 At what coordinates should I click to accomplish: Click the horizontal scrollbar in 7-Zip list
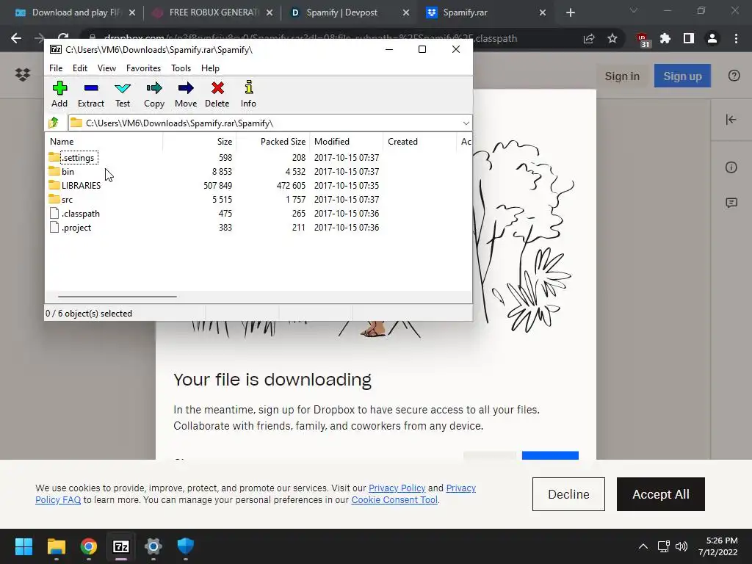click(117, 297)
